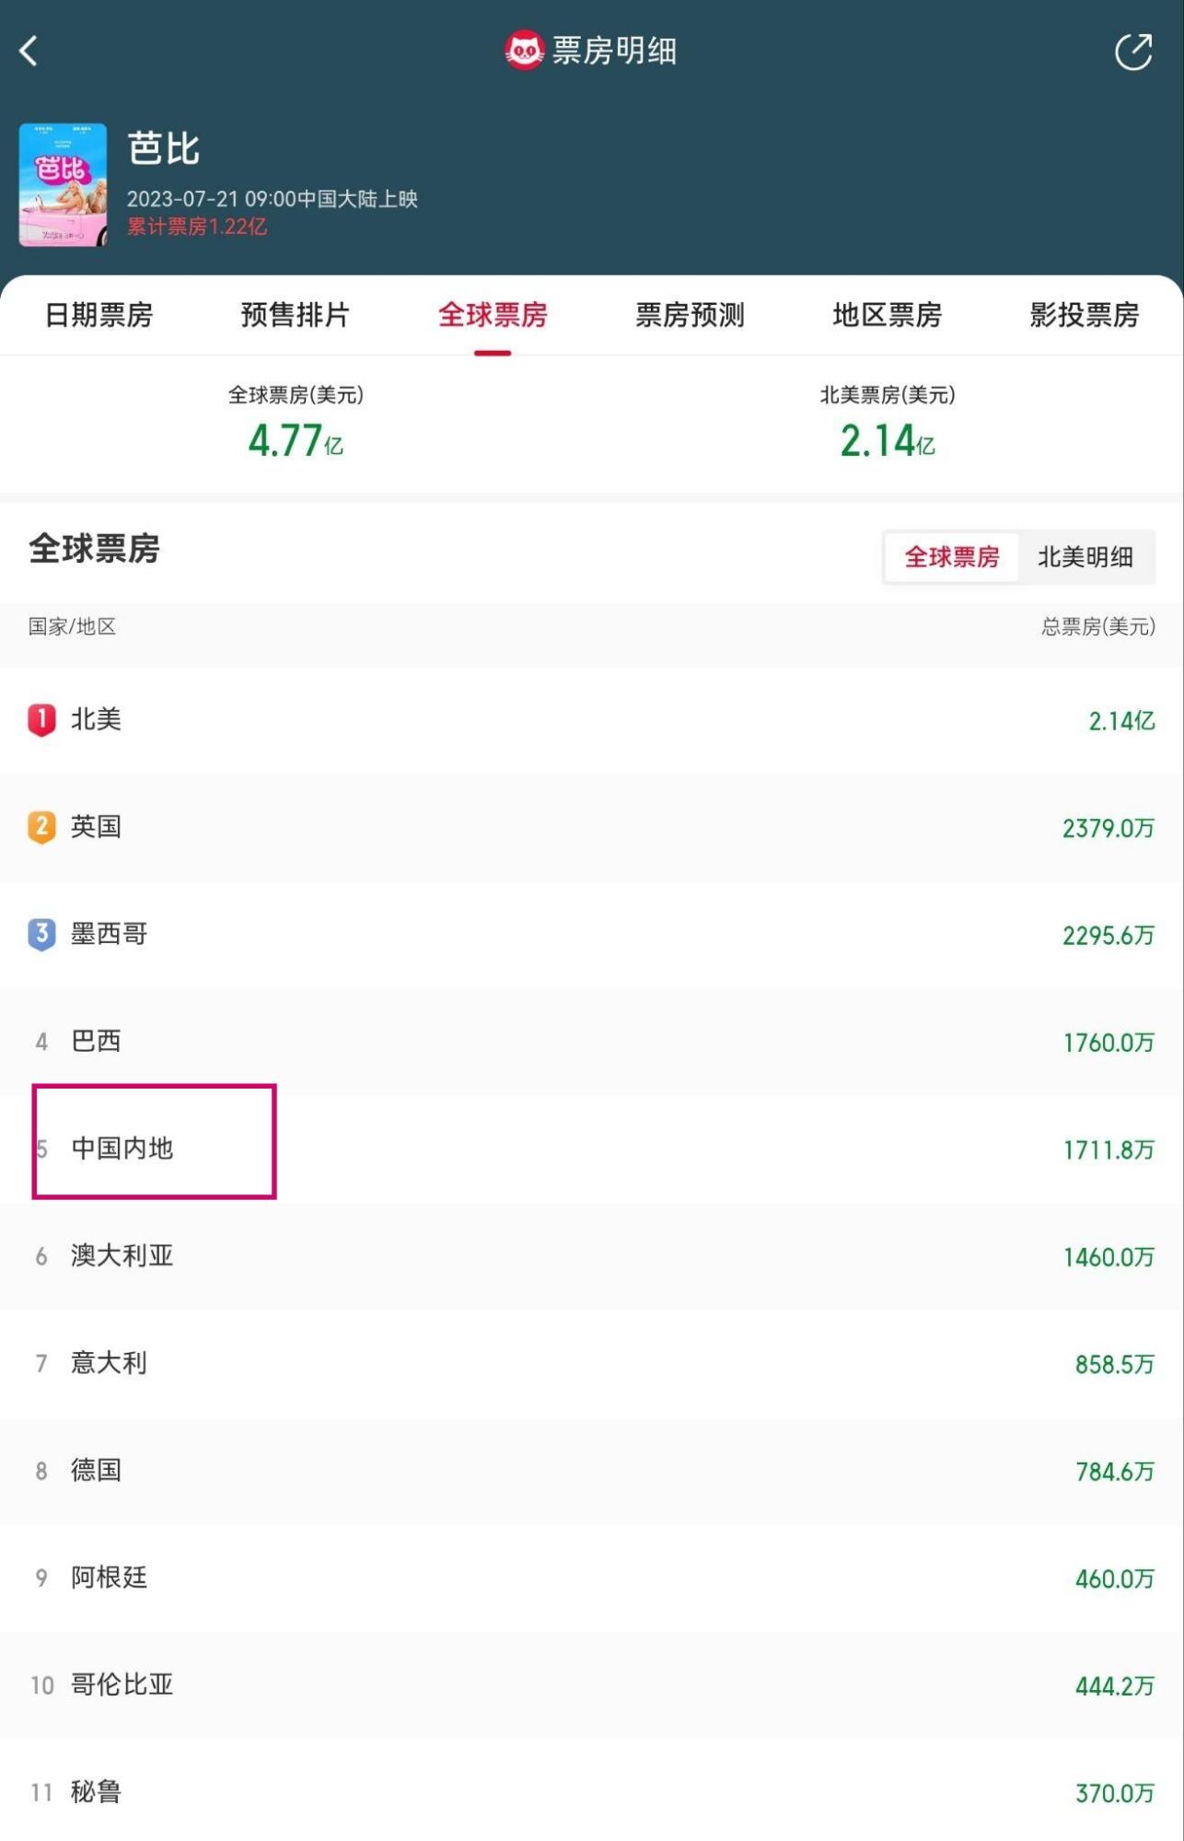Image resolution: width=1184 pixels, height=1841 pixels.
Task: Toggle to 北美明细 view
Action: click(x=1085, y=557)
